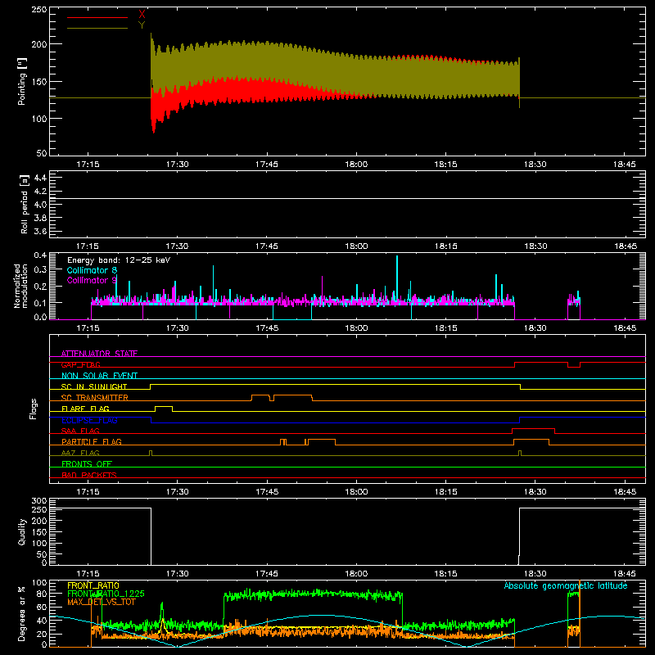
Task: Click the '80' tick on Degrees axis
Action: click(x=42, y=593)
